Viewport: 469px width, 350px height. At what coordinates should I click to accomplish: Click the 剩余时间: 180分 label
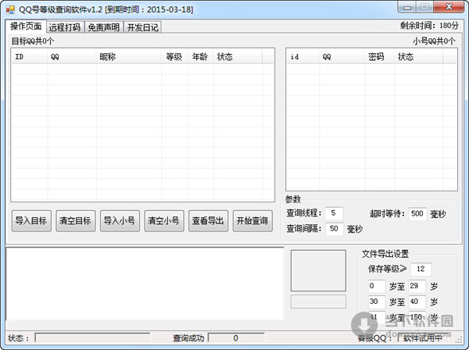[429, 26]
